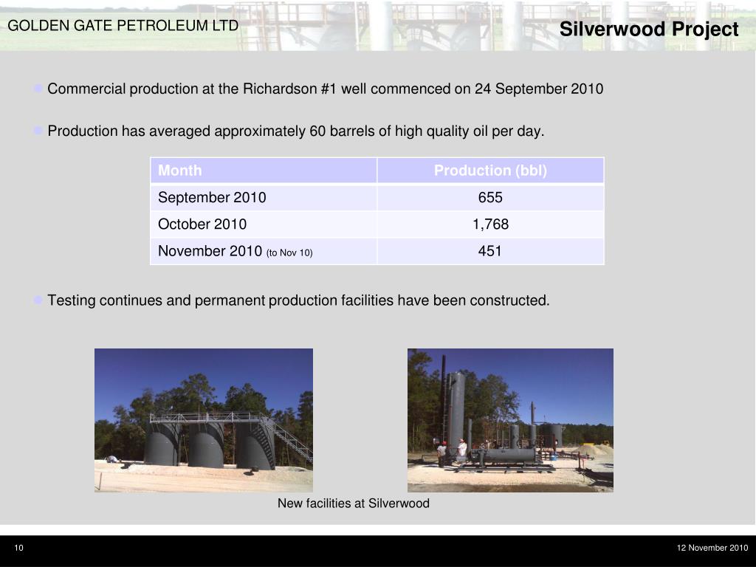This screenshot has width=756, height=567.
Task: Select the November 2010 table cell
Action: point(264,251)
